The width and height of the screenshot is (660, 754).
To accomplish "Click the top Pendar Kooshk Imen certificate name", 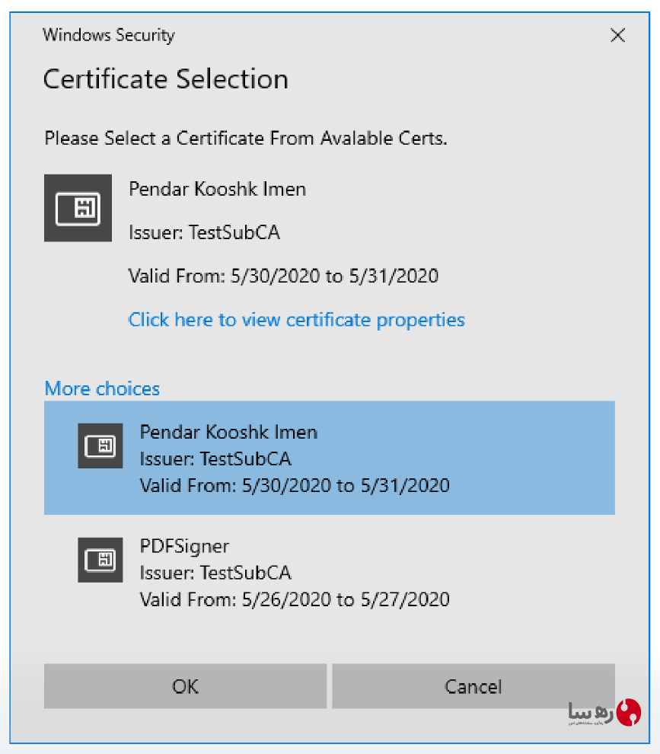I will pos(217,189).
